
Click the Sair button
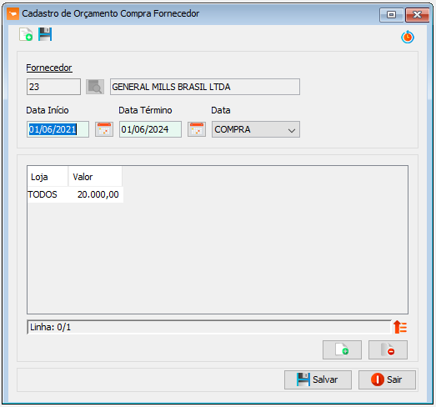tap(387, 379)
